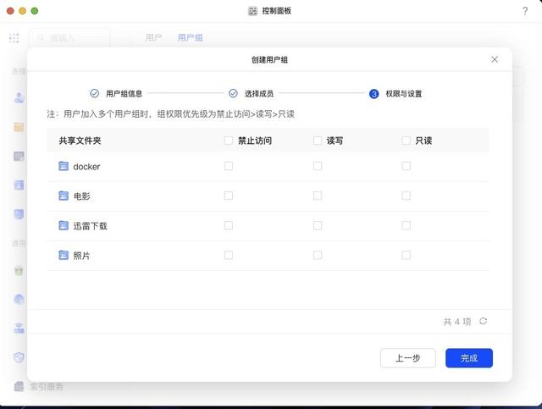
Task: Click the 选择成员 completed check icon
Action: click(x=234, y=93)
